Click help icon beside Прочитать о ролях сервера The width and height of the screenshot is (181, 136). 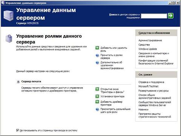click(x=97, y=55)
